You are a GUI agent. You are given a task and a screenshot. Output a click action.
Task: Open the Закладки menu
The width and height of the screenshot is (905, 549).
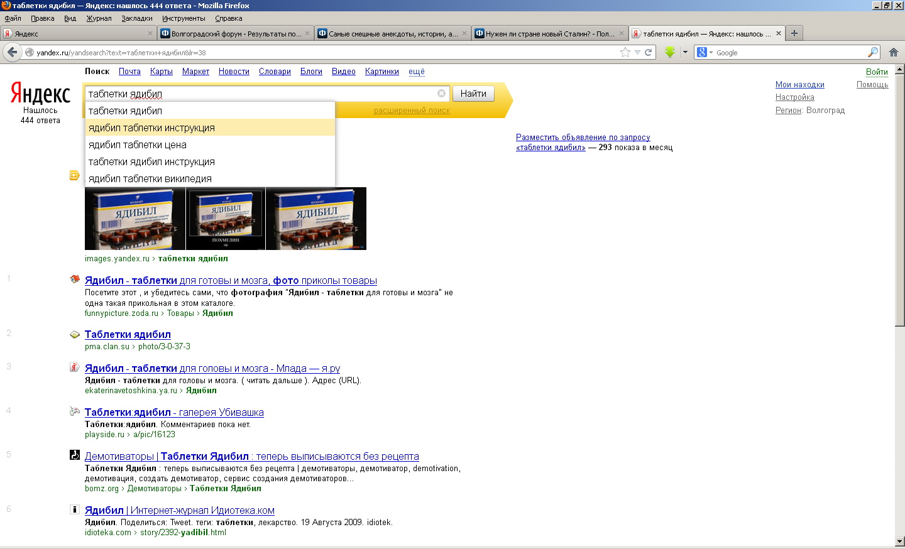pos(137,18)
